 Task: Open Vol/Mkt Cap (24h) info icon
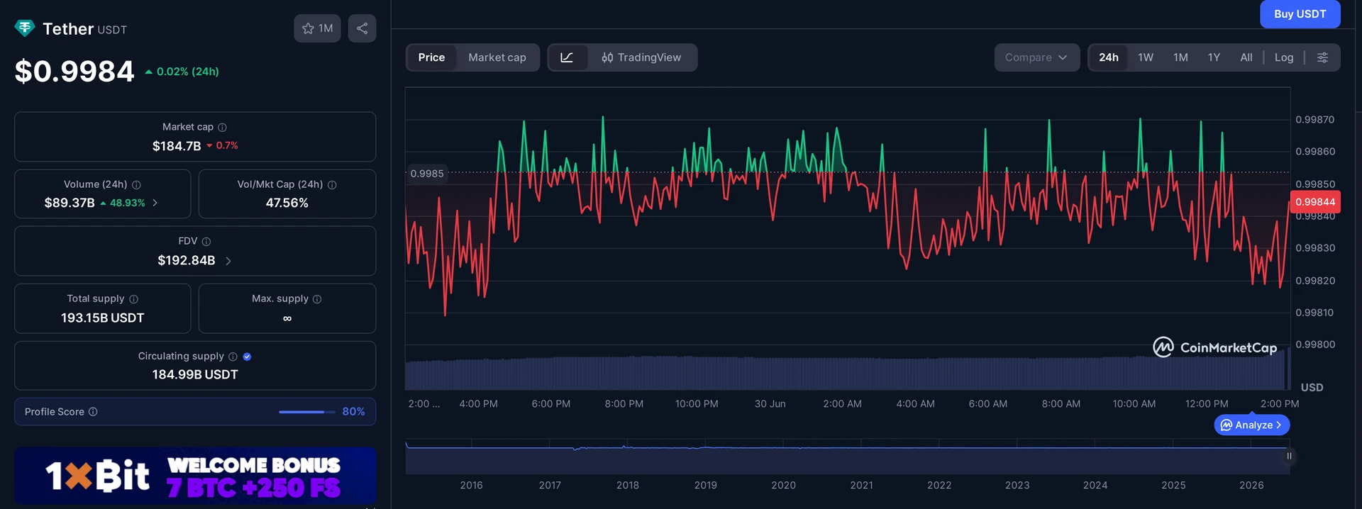click(x=332, y=184)
